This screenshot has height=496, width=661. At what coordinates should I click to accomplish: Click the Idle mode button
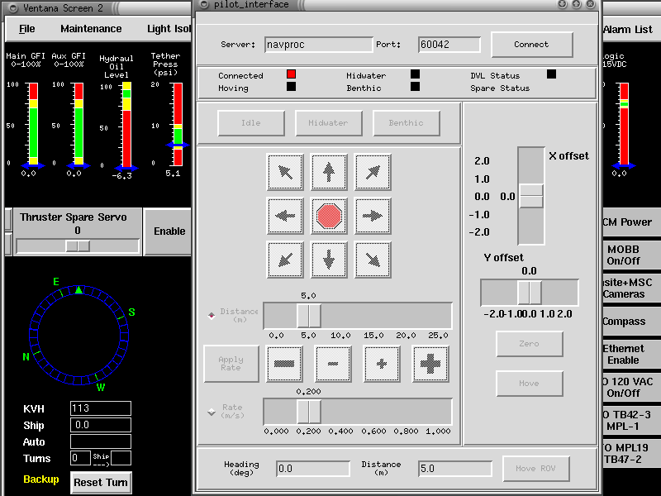[x=251, y=122]
